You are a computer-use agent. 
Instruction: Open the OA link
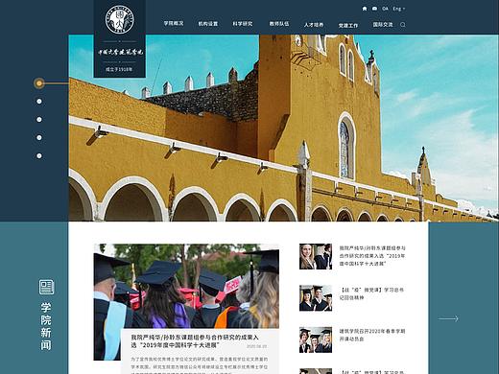point(385,9)
